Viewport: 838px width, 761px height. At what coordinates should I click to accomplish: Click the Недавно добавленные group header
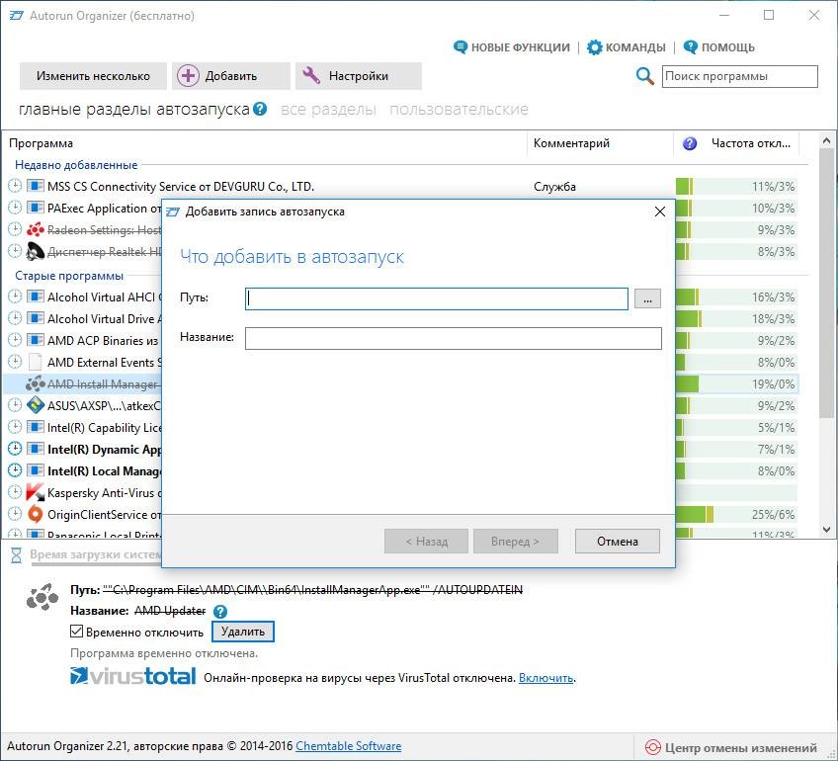coord(76,165)
